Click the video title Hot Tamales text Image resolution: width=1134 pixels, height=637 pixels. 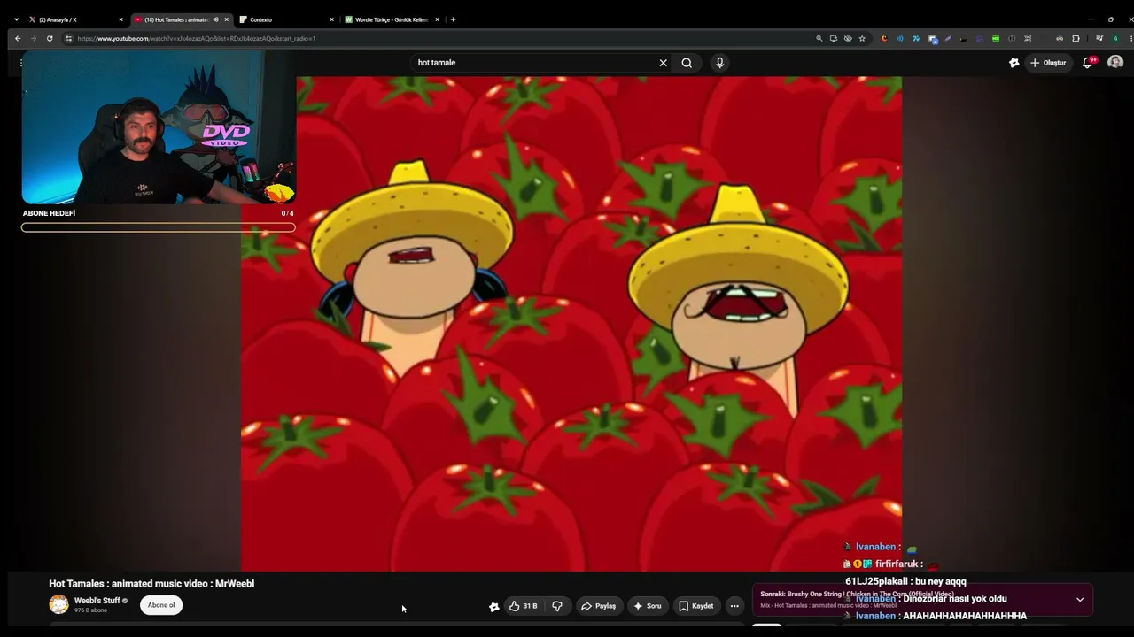[151, 584]
